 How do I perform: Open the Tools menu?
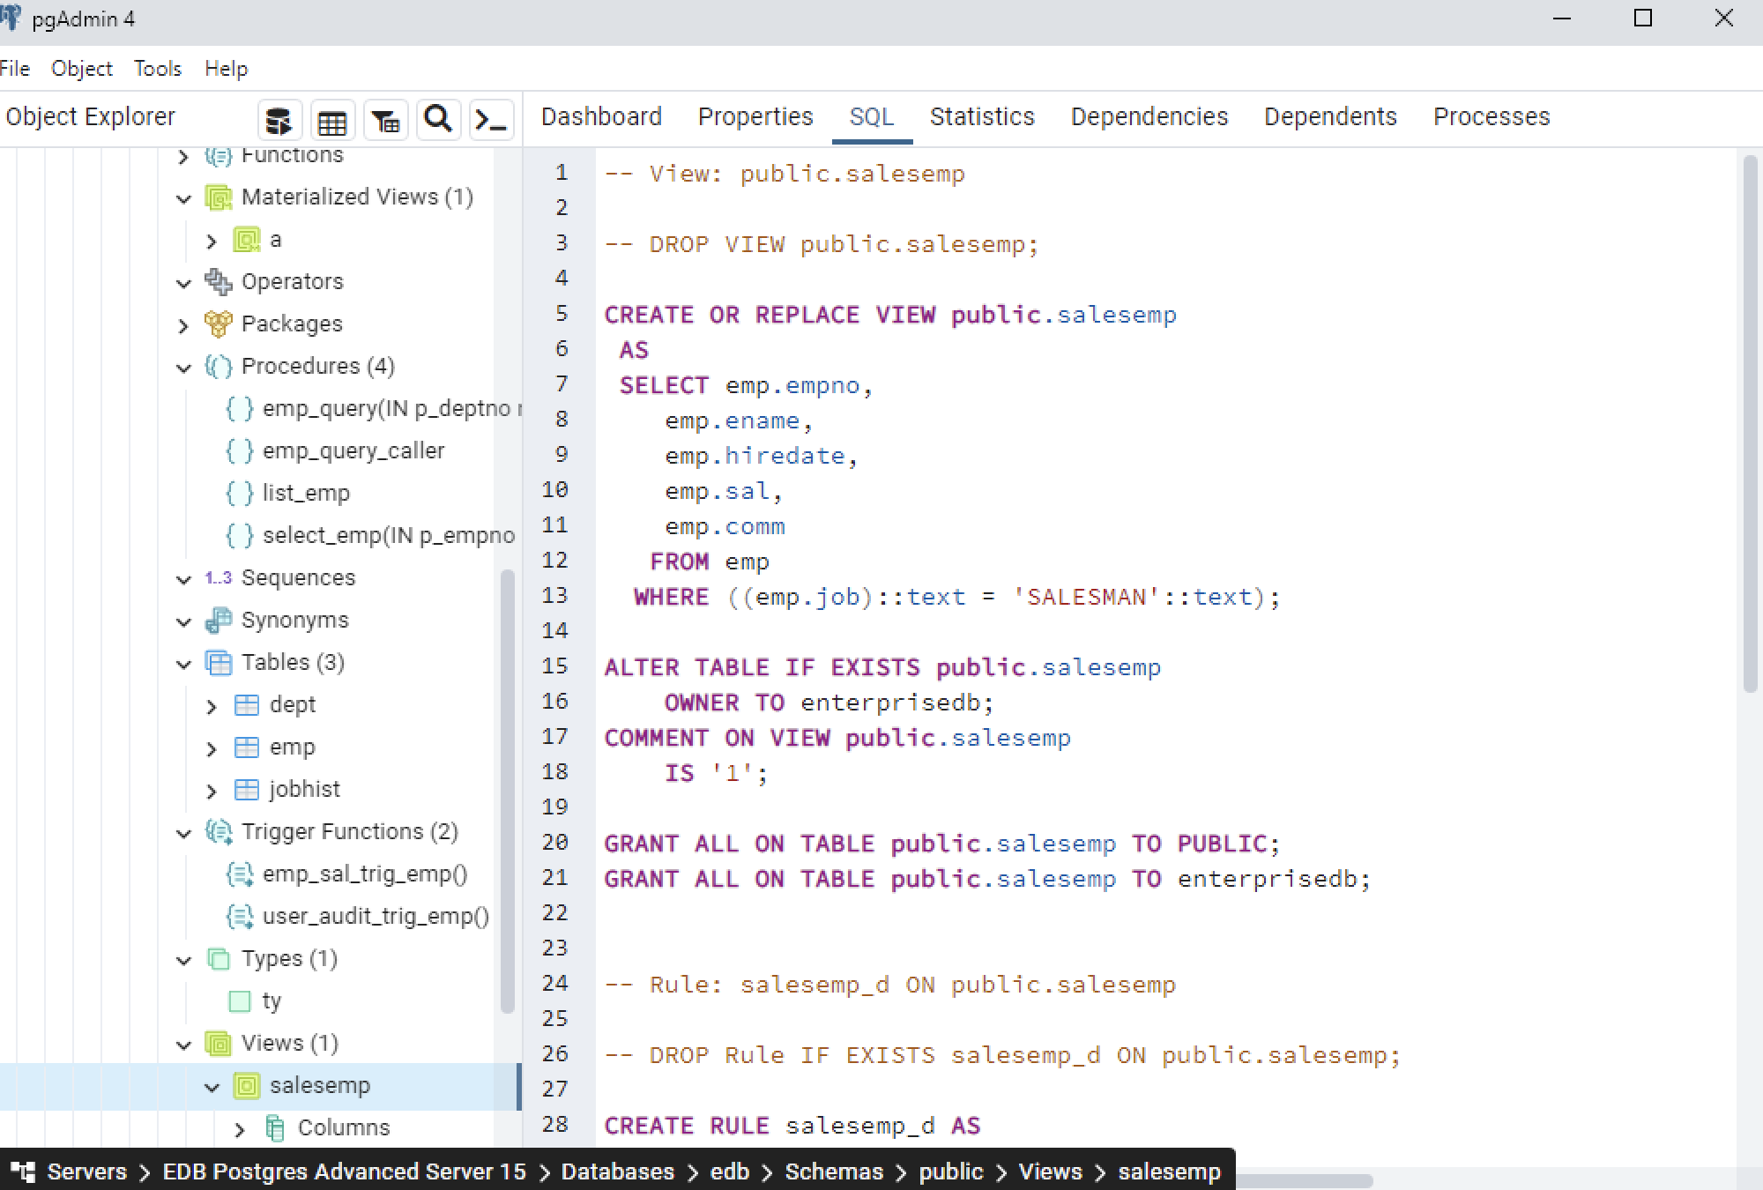pyautogui.click(x=157, y=68)
